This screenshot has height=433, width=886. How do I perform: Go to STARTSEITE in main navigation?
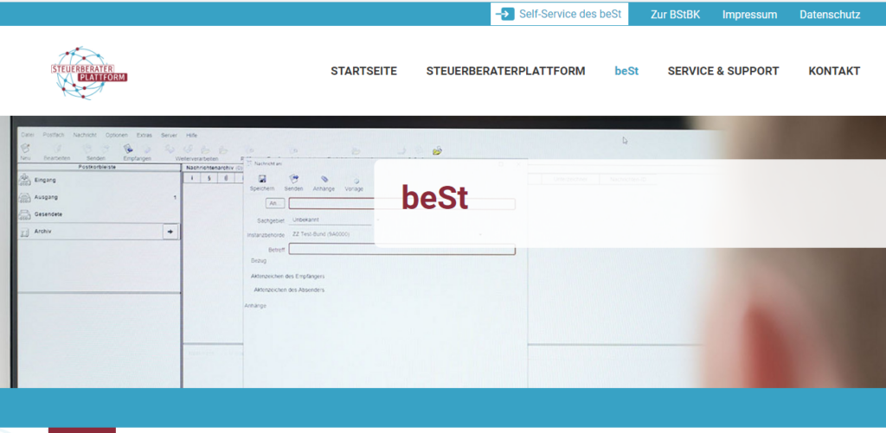click(x=364, y=71)
